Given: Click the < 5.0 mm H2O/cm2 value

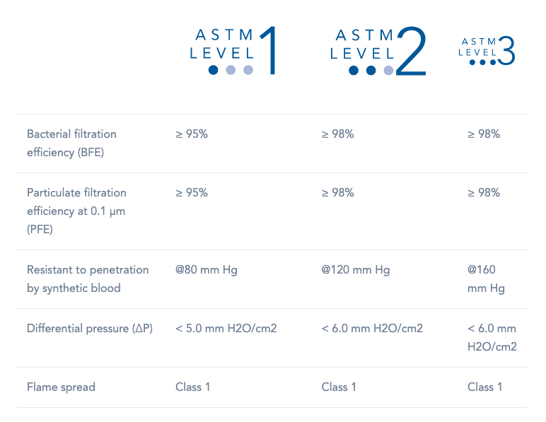Looking at the screenshot, I should pos(226,328).
